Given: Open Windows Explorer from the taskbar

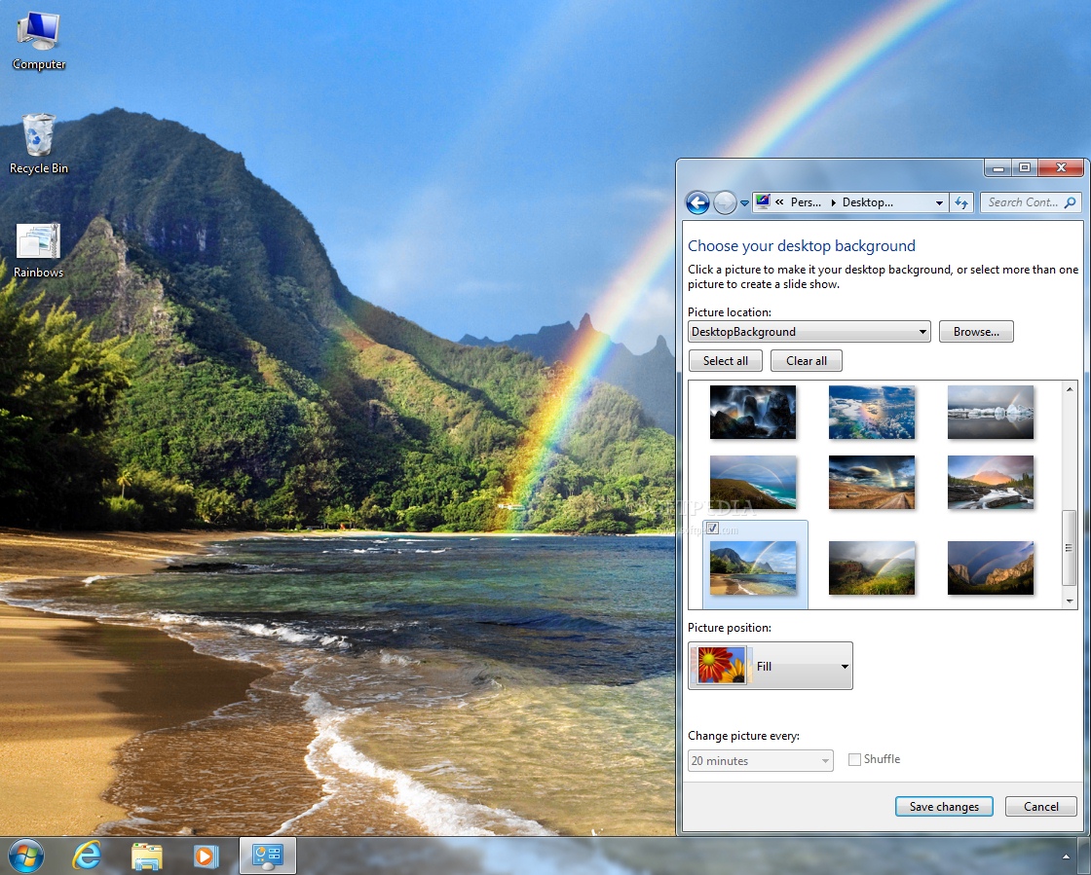Looking at the screenshot, I should (147, 857).
